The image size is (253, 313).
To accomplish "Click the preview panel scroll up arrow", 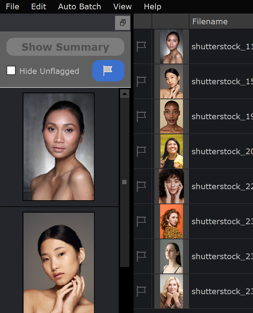I will pos(124,94).
